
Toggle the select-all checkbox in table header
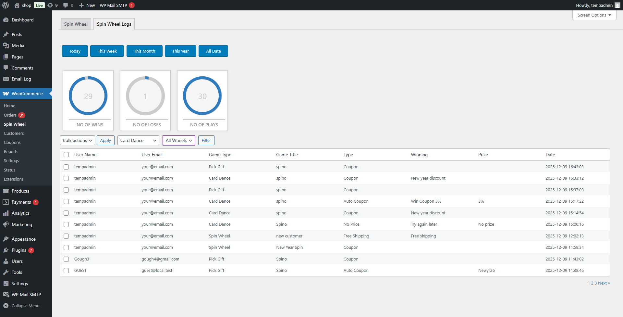click(66, 155)
